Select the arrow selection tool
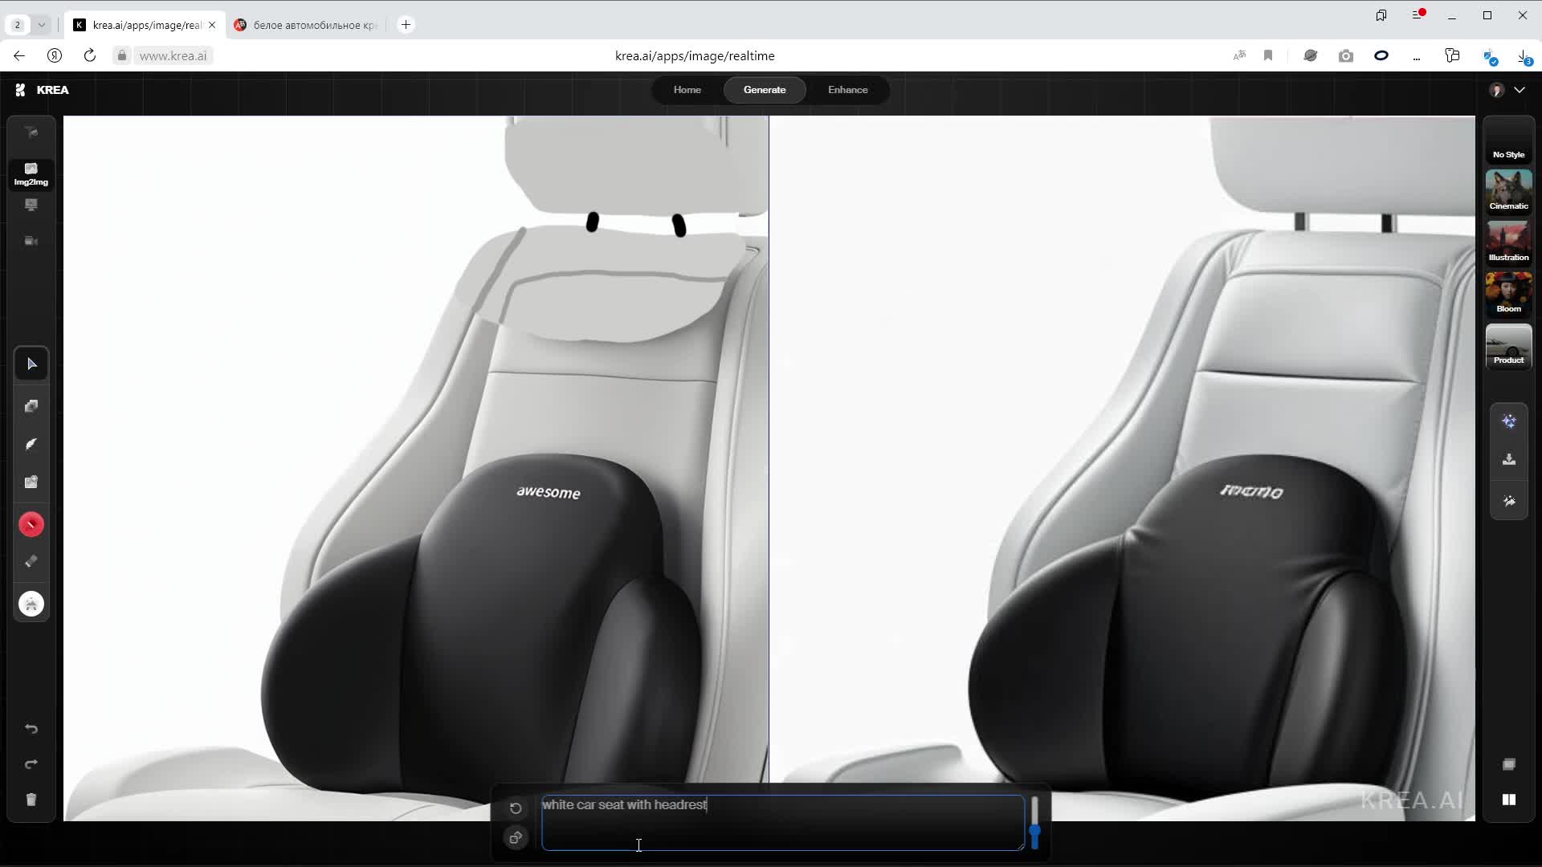Viewport: 1542px width, 867px height. 31,364
